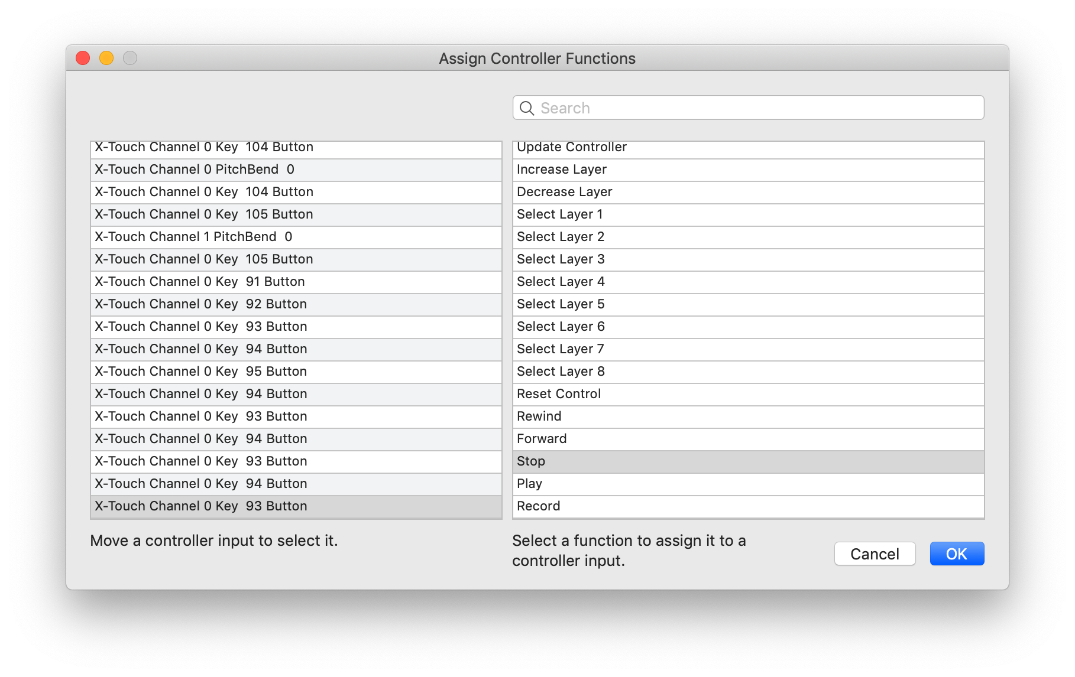
Task: Select X-Touch Channel 0 PitchBend 0 input
Action: [x=296, y=170]
